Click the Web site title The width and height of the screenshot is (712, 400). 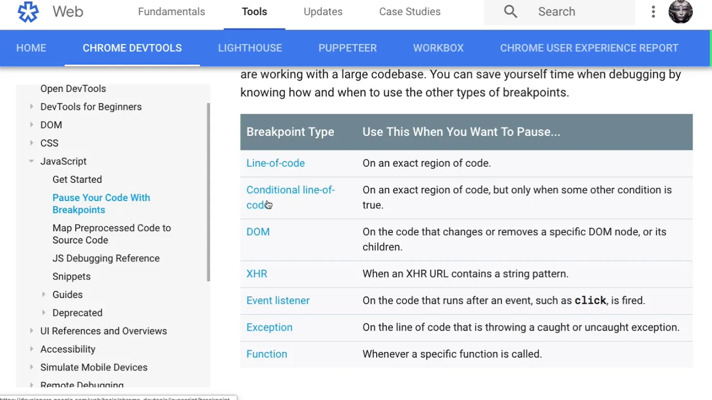click(x=68, y=12)
